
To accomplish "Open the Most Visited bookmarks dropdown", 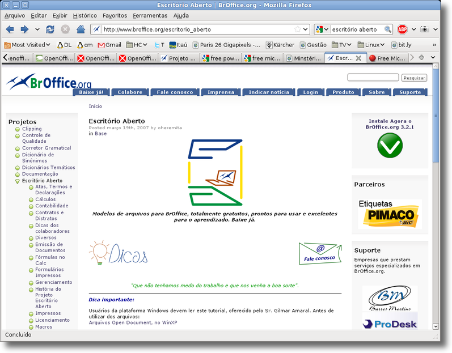I will point(27,45).
